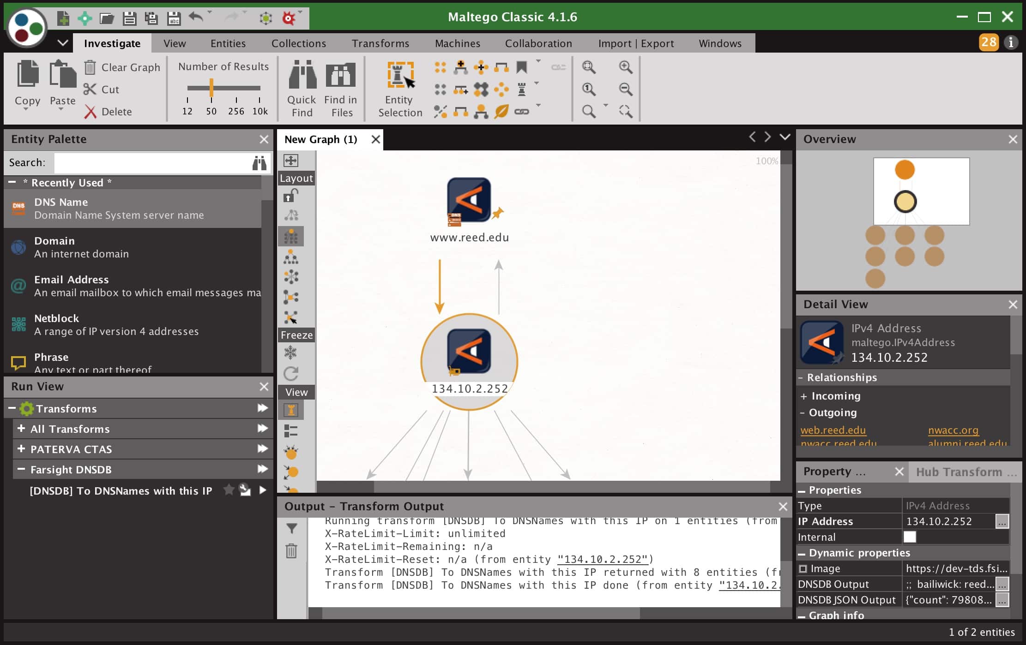Collapse the Recently Used palette group
The height and width of the screenshot is (645, 1026).
(12, 182)
